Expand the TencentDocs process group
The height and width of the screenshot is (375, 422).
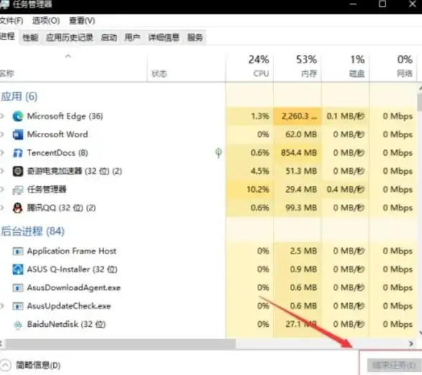(x=2, y=153)
